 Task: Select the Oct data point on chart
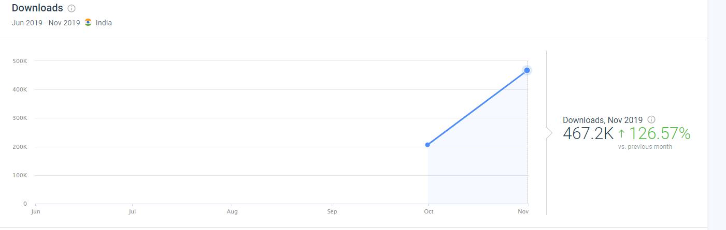click(428, 145)
